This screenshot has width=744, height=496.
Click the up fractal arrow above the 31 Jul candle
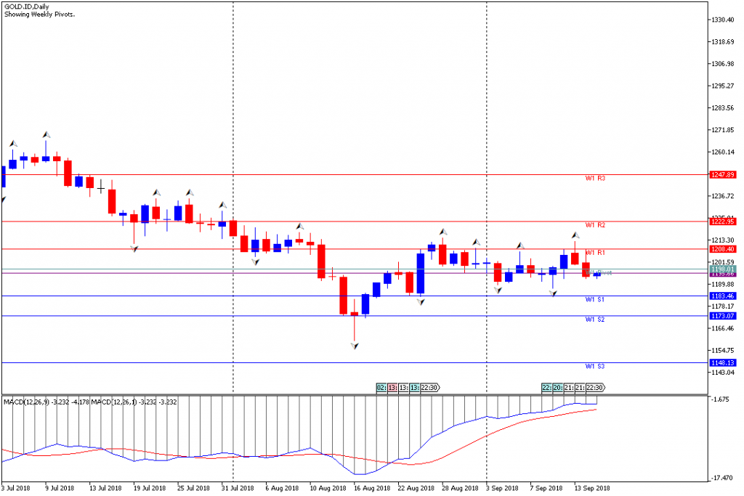coord(222,205)
